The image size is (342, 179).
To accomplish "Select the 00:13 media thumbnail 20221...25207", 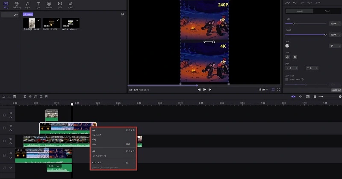I will coord(51,23).
